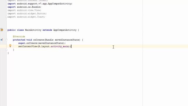Click the 'setContentView' method call

coord(28,47)
